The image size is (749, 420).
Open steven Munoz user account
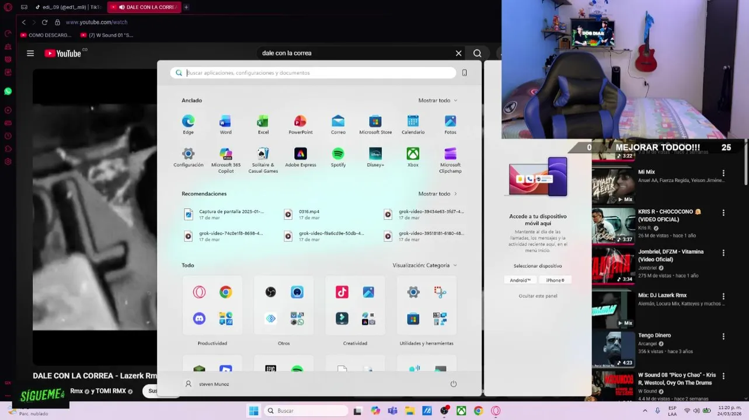[x=207, y=384]
